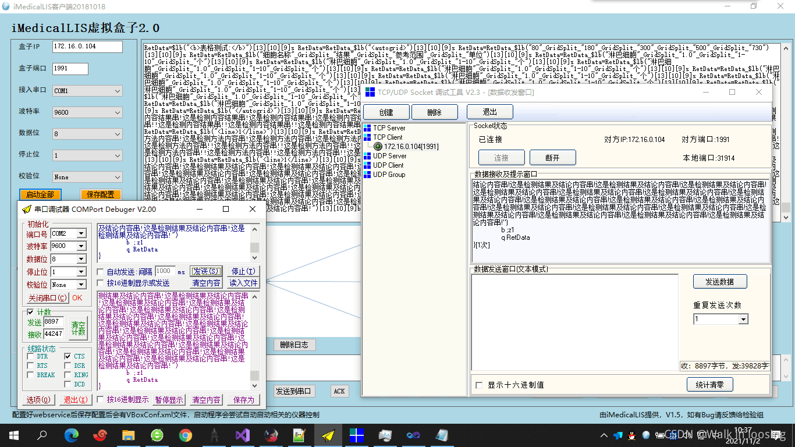Open the 波特率 dropdown in COMPort Debuger
The width and height of the screenshot is (795, 447).
pyautogui.click(x=81, y=246)
